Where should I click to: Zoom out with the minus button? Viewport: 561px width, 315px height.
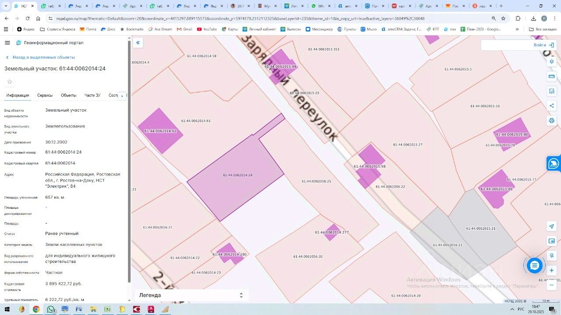pos(552,285)
